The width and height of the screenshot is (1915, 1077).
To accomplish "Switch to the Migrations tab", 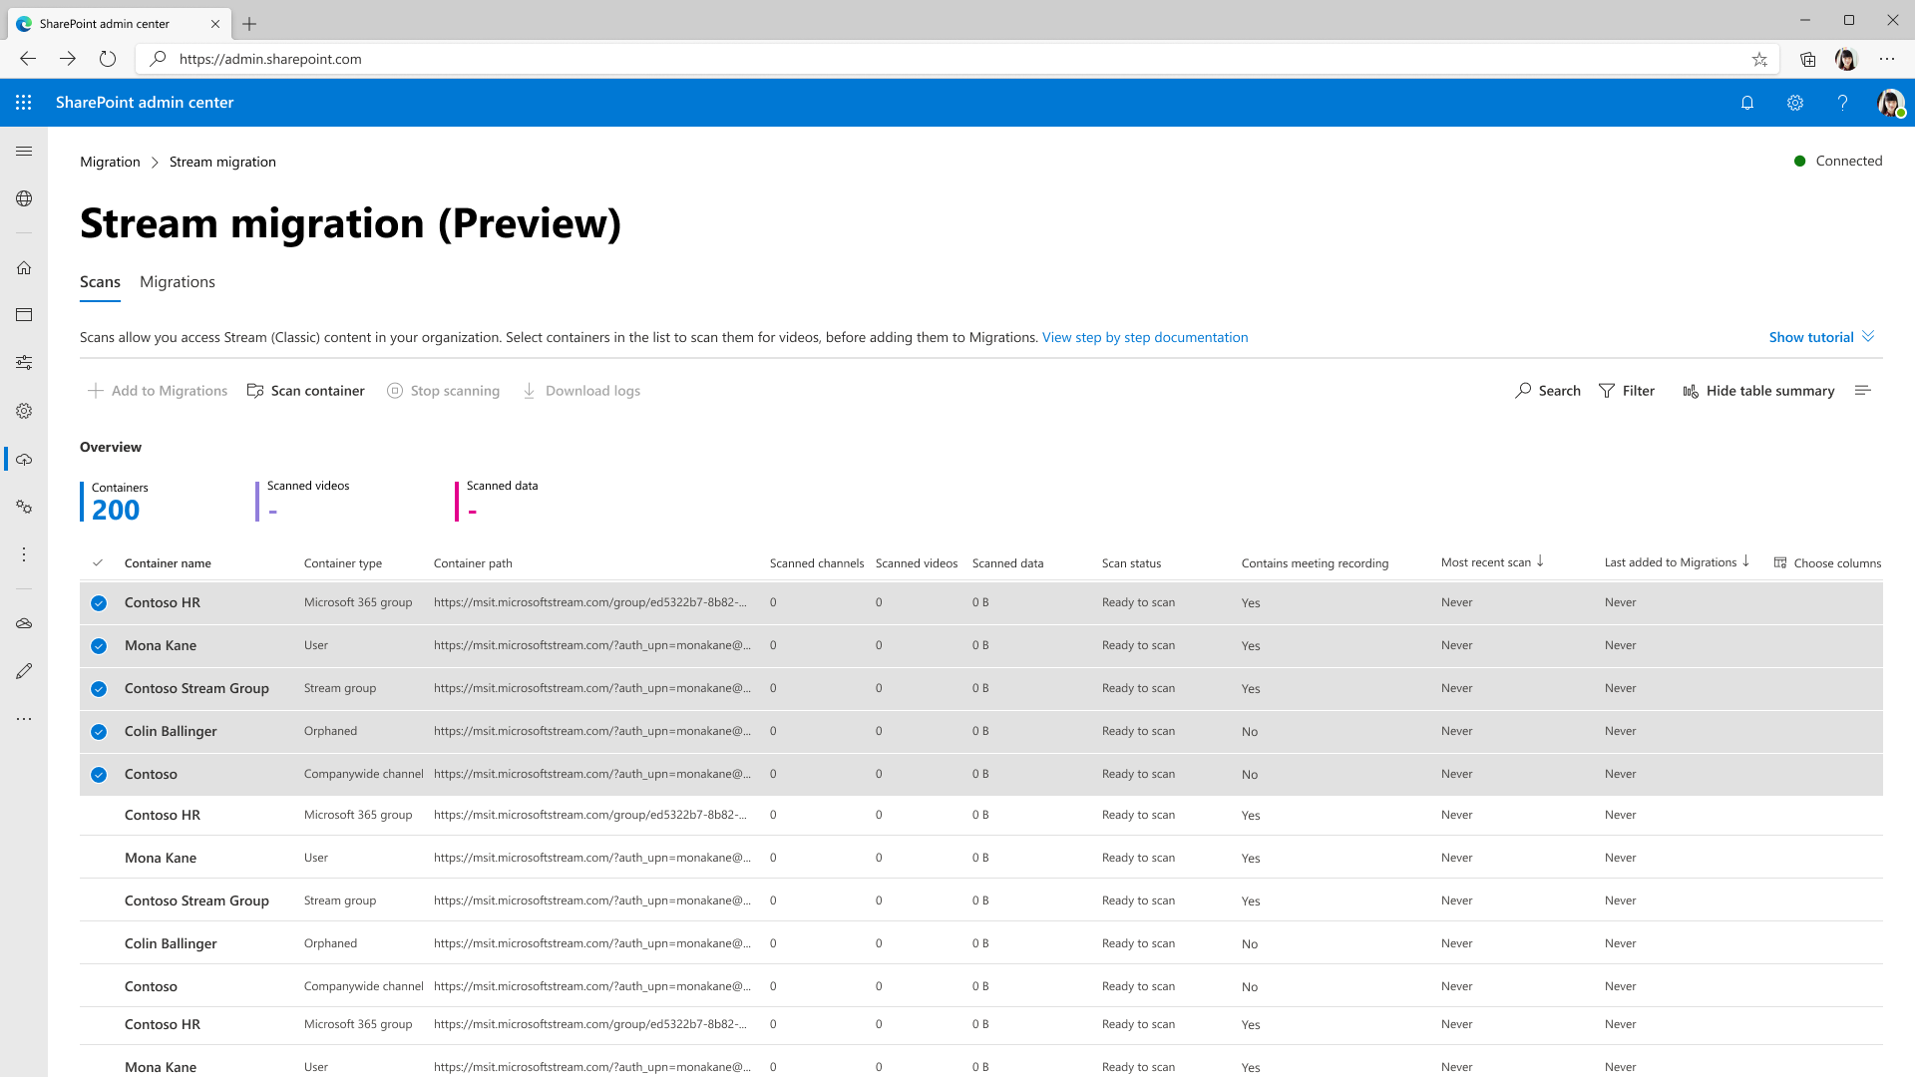I will tap(177, 281).
